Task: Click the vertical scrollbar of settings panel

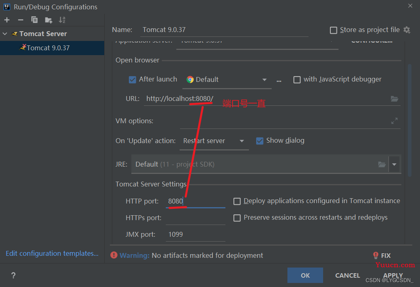Action: (x=409, y=120)
